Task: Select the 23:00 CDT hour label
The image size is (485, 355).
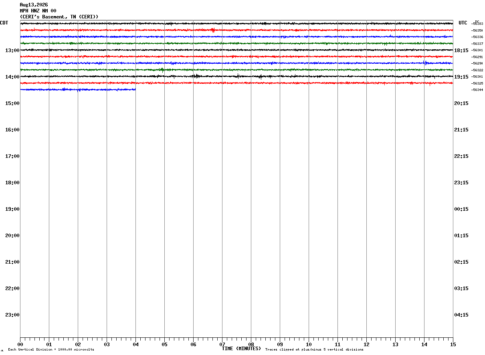Action: pos(12,315)
